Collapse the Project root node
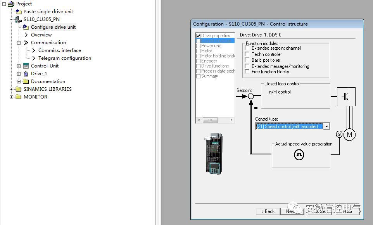373x225 pixels. 4,4
